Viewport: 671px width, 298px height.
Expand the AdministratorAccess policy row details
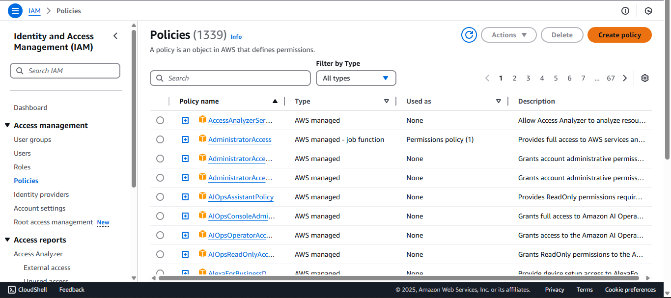click(x=185, y=139)
